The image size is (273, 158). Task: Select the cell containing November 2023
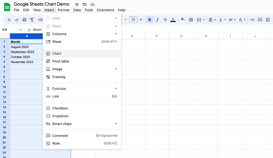(x=27, y=62)
